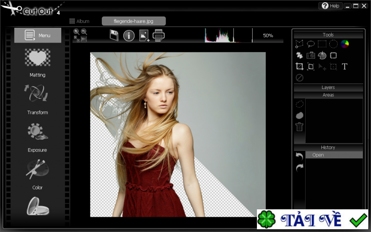Select the Text tool
Viewport: 371px width, 232px height.
[x=345, y=67]
